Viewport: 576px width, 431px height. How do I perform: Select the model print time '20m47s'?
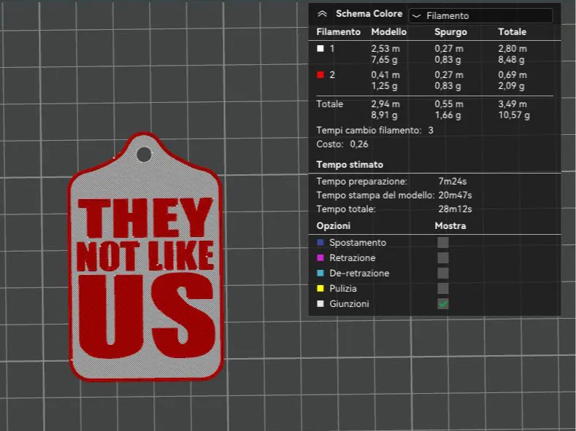455,195
